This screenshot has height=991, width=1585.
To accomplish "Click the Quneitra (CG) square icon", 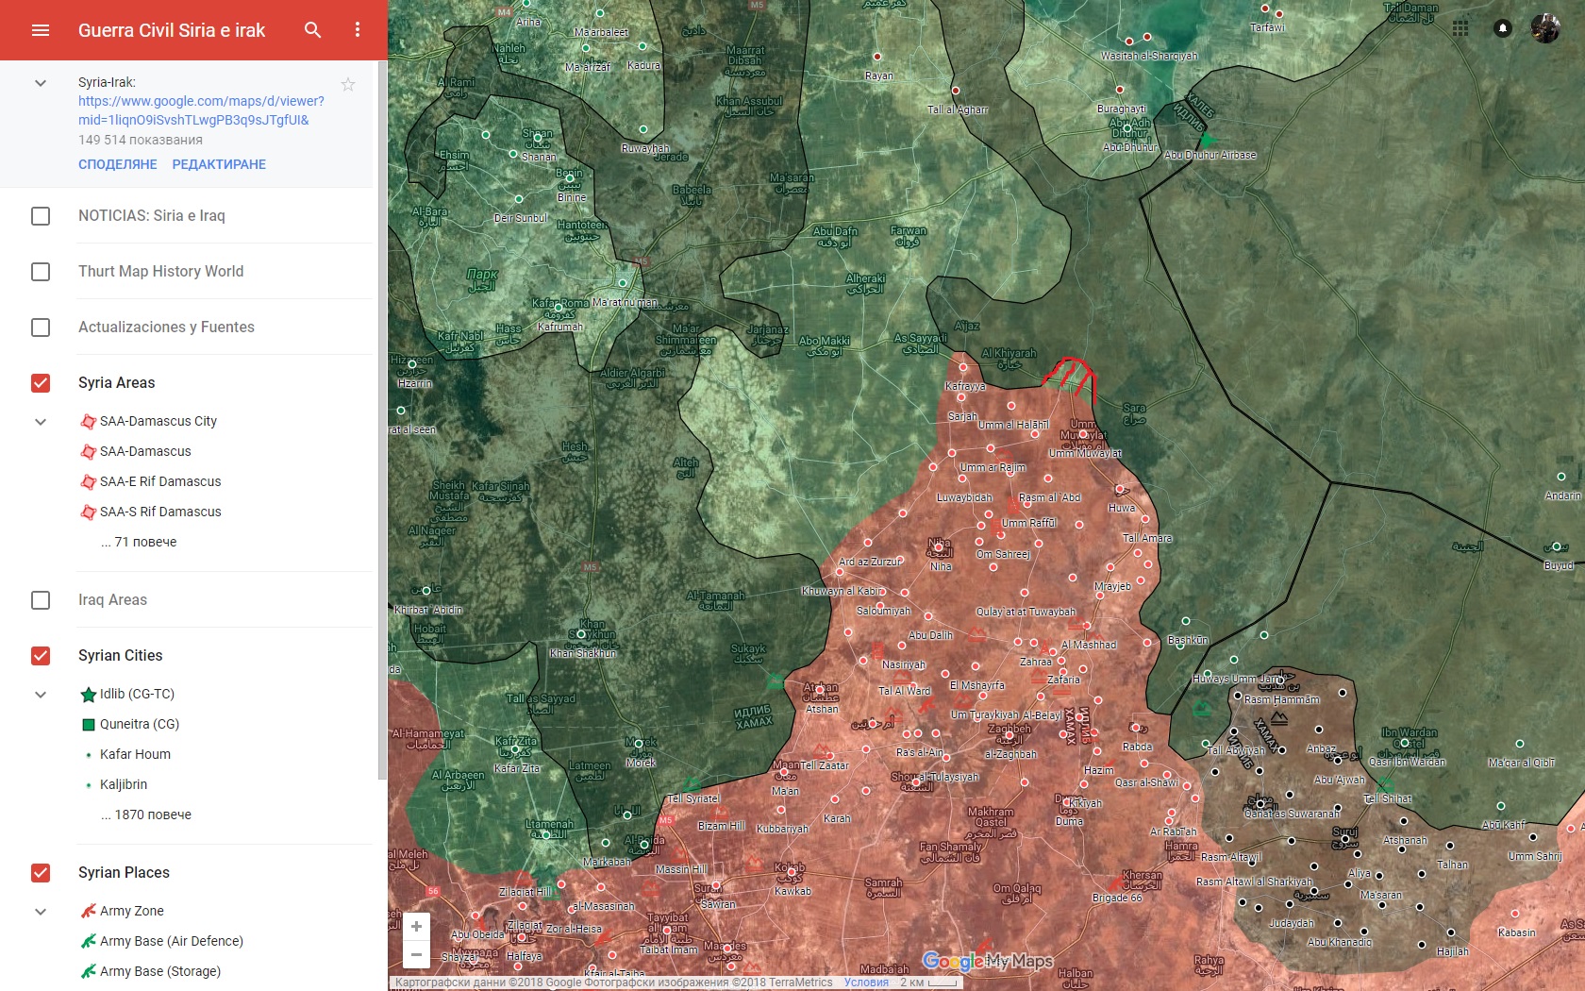I will coord(89,725).
